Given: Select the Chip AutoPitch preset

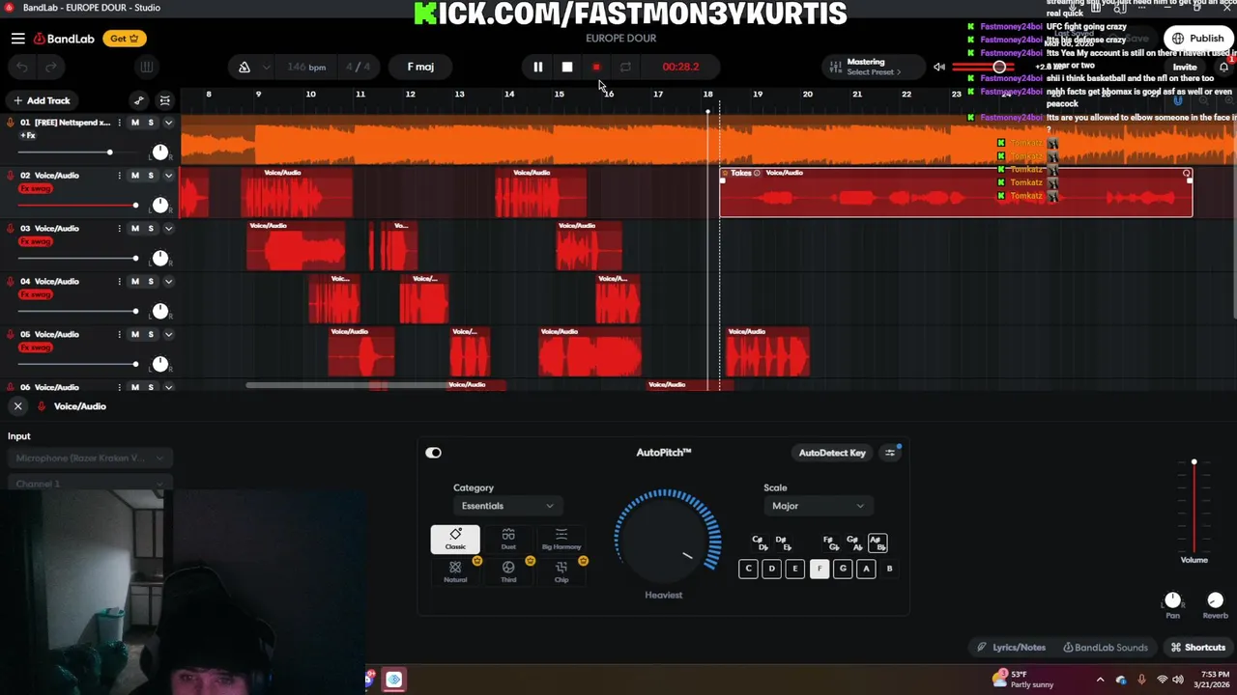Looking at the screenshot, I should tap(561, 571).
